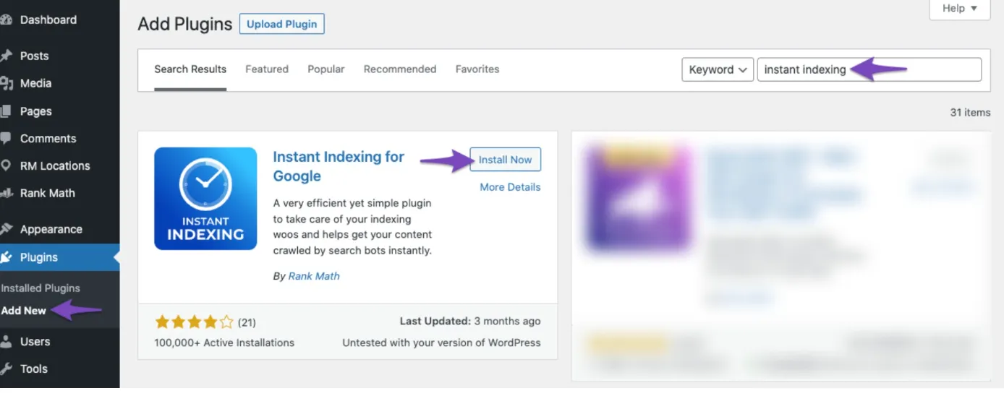
Task: Switch to the Featured tab
Action: click(x=267, y=69)
